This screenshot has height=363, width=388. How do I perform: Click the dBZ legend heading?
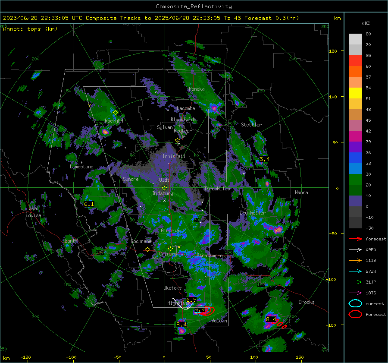pyautogui.click(x=366, y=23)
